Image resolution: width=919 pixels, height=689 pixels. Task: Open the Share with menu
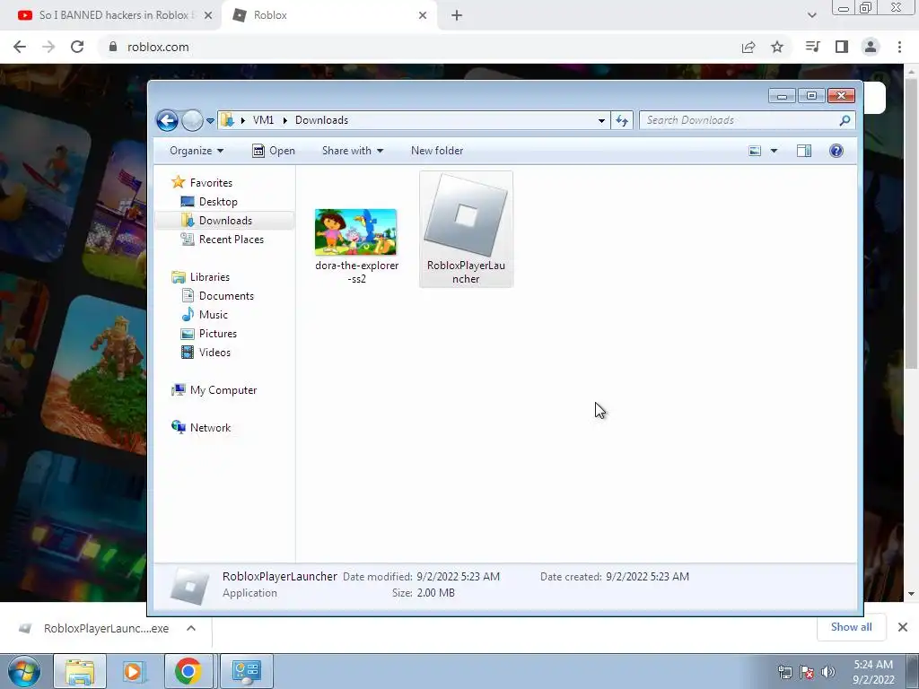[352, 151]
